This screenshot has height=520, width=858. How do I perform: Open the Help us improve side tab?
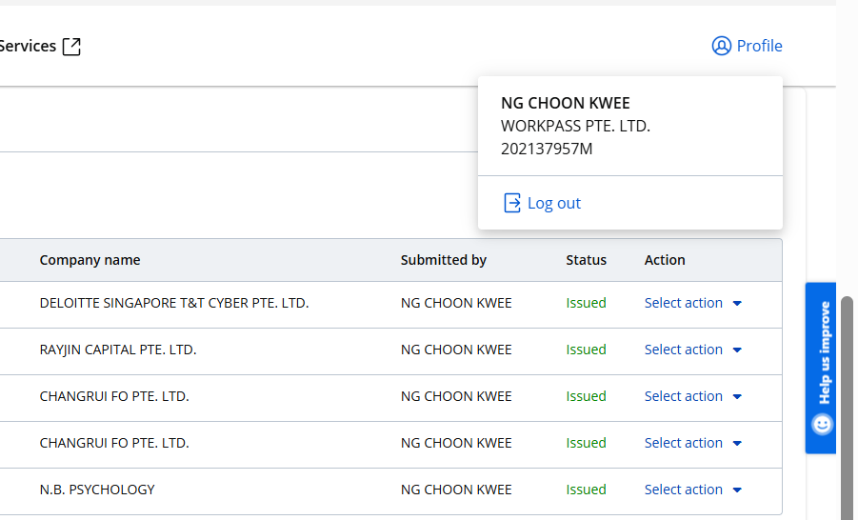(822, 354)
